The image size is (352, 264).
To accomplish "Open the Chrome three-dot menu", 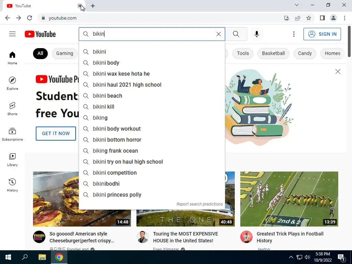I will (x=344, y=18).
